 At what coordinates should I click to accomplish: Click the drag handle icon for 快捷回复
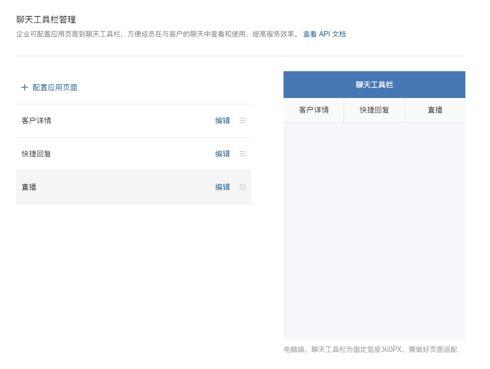tap(243, 154)
